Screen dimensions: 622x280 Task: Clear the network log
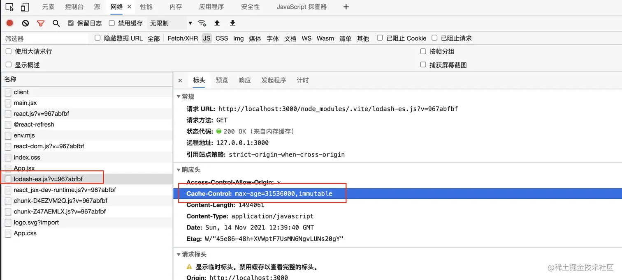click(26, 23)
